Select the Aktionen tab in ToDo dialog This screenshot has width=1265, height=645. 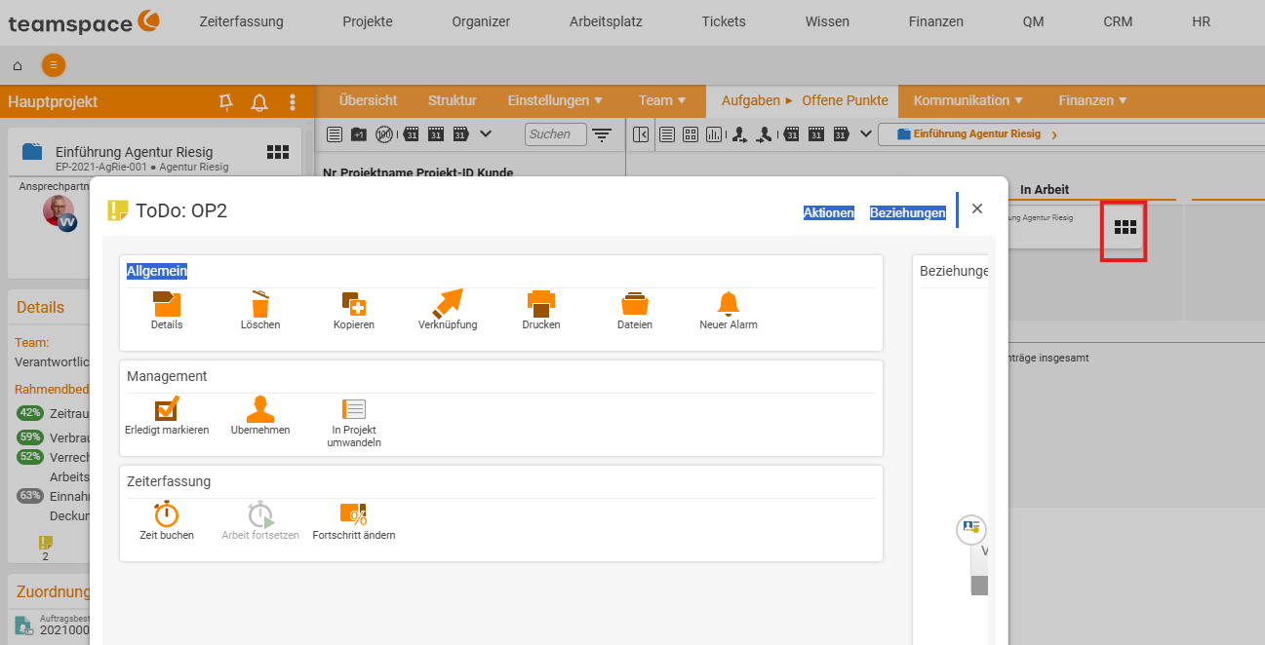click(x=829, y=212)
